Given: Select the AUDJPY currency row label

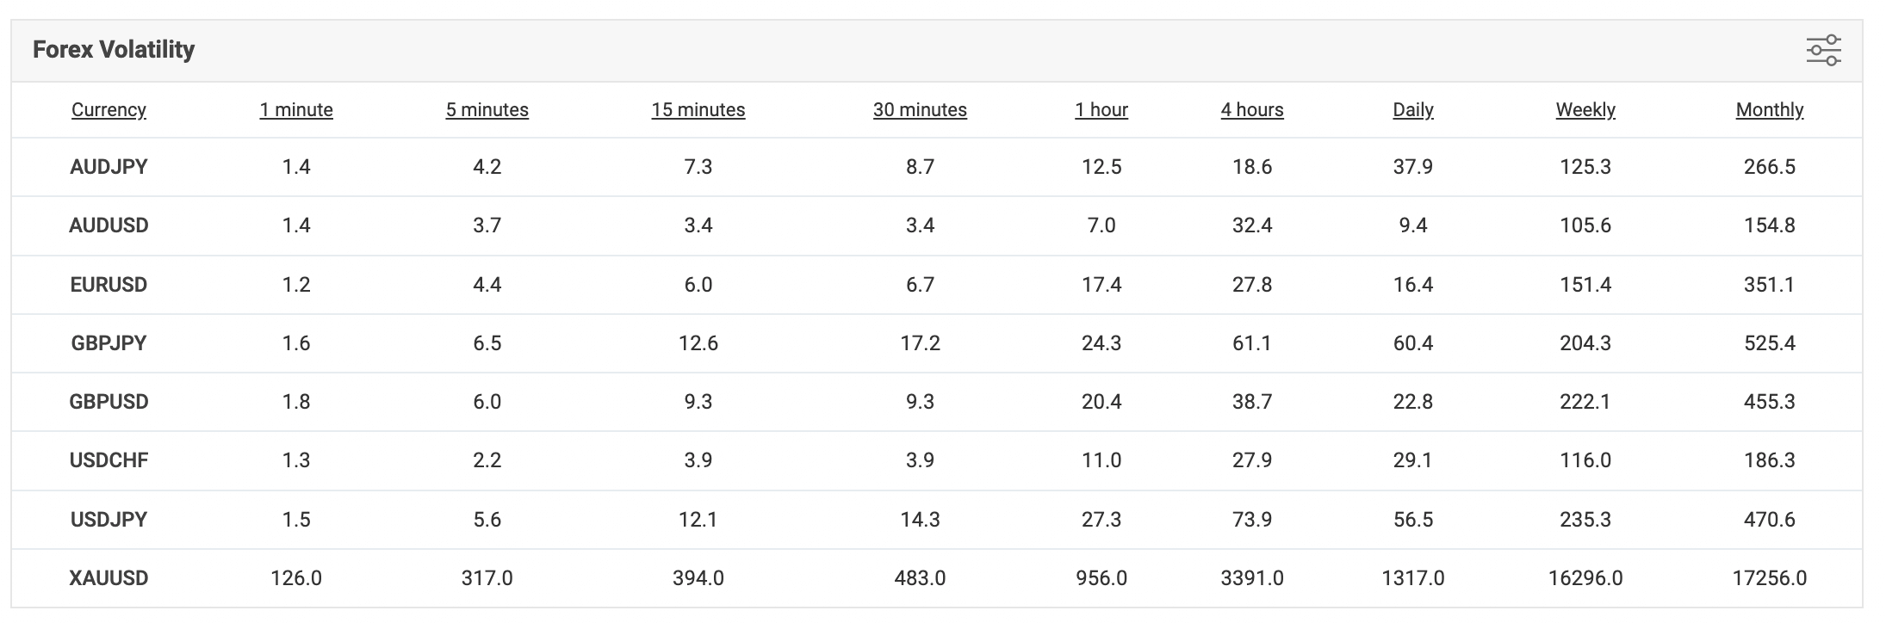Looking at the screenshot, I should click(x=109, y=167).
